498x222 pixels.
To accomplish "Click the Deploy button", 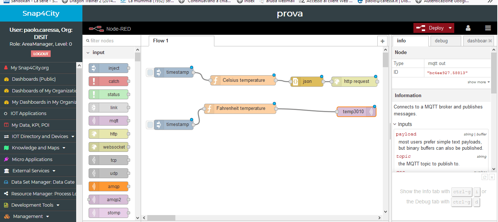I will (x=430, y=28).
